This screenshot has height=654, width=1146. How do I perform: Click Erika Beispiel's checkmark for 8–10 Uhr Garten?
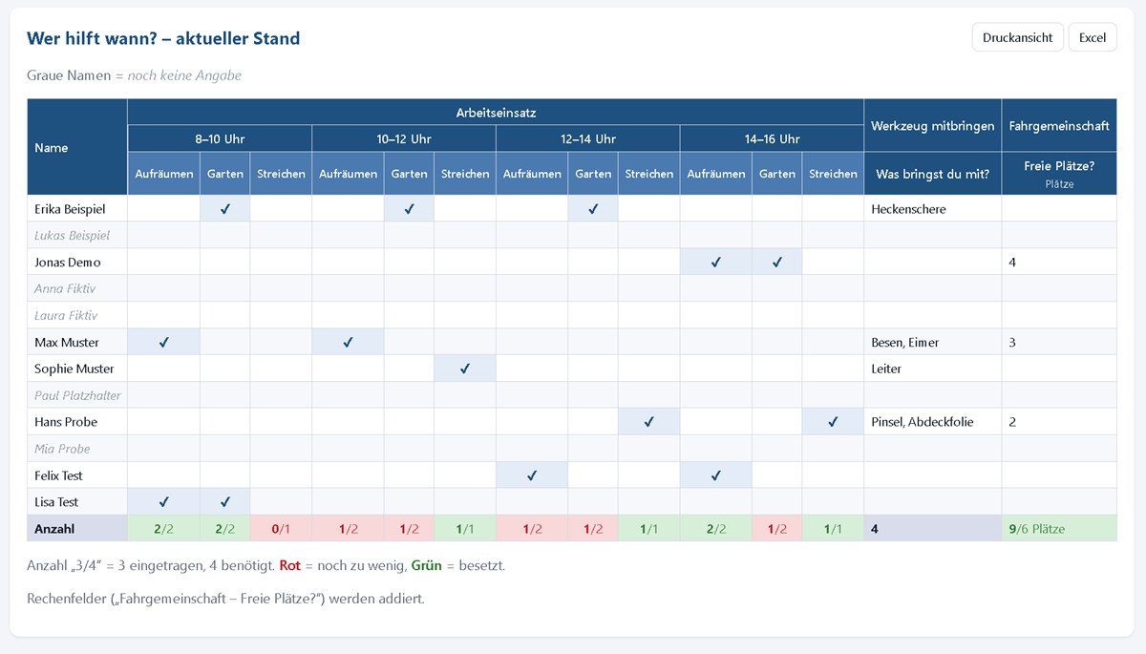(x=225, y=208)
